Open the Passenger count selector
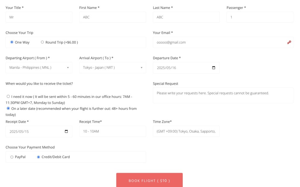Viewport: 300px width, 187px height. click(260, 17)
